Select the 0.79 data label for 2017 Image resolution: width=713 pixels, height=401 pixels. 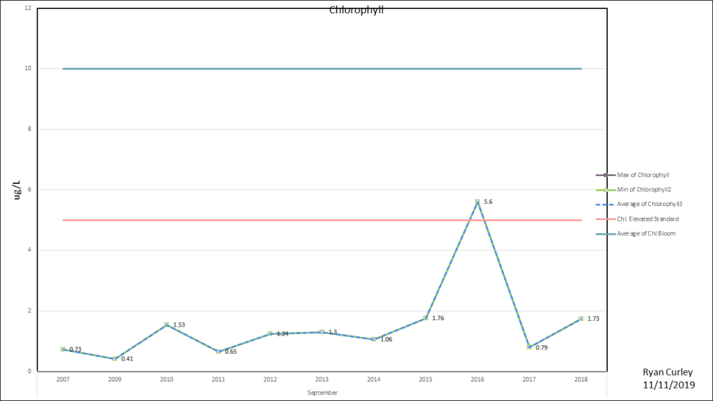(541, 347)
